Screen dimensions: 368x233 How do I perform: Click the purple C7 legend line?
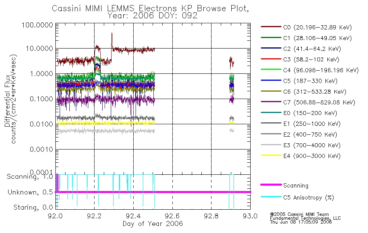click(271, 102)
